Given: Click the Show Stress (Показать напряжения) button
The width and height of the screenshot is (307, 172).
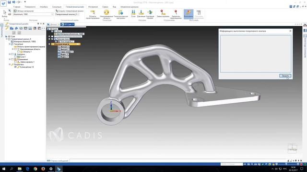Looking at the screenshot, I should coord(199,14).
